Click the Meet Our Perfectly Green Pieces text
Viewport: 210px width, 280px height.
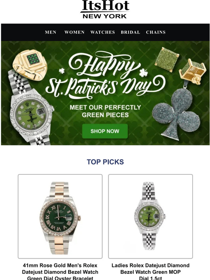(105, 111)
